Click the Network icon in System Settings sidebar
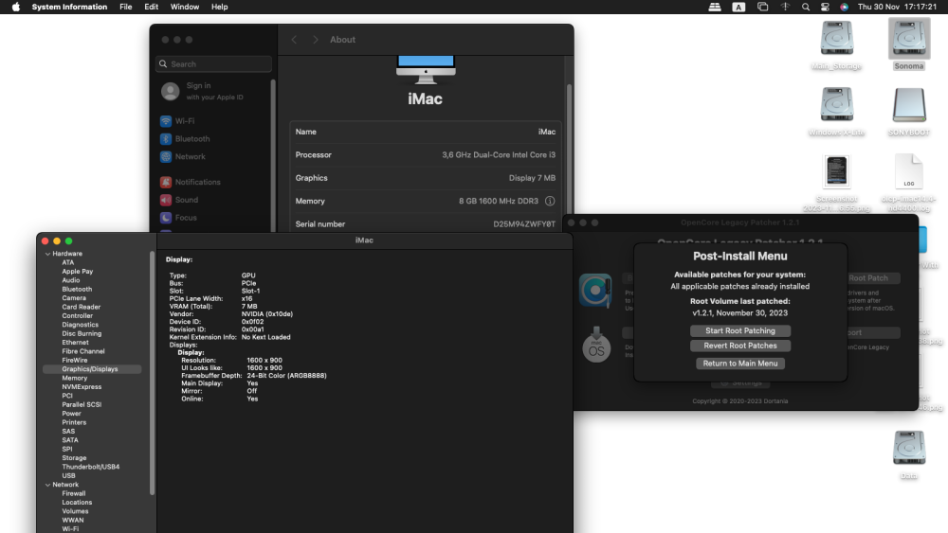This screenshot has height=533, width=948. [166, 156]
